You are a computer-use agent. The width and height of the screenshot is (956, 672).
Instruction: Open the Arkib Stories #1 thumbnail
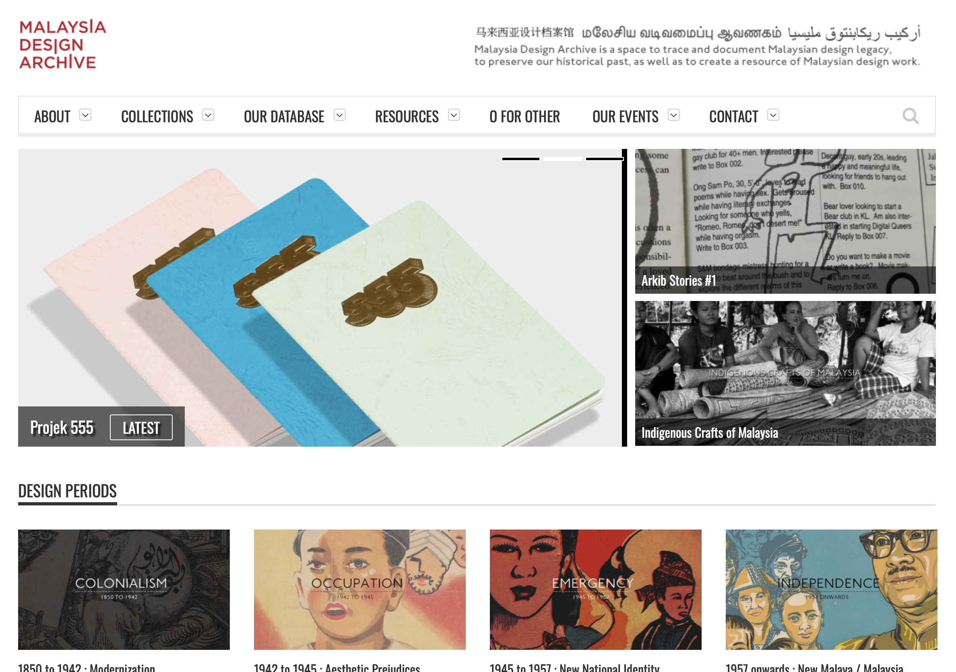(785, 221)
